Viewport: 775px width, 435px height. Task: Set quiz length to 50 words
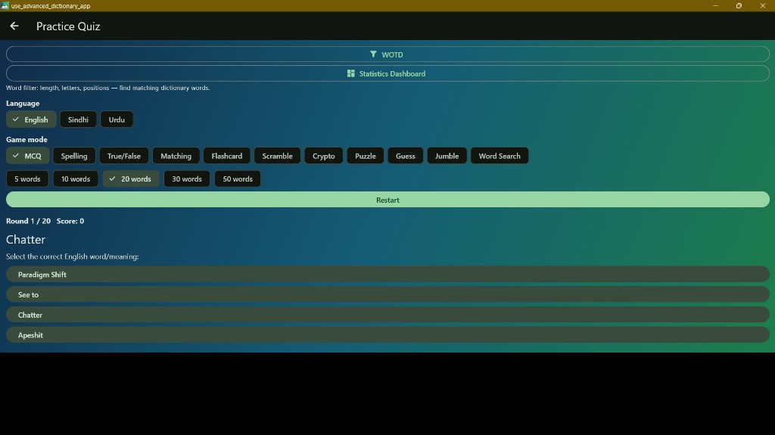tap(238, 179)
